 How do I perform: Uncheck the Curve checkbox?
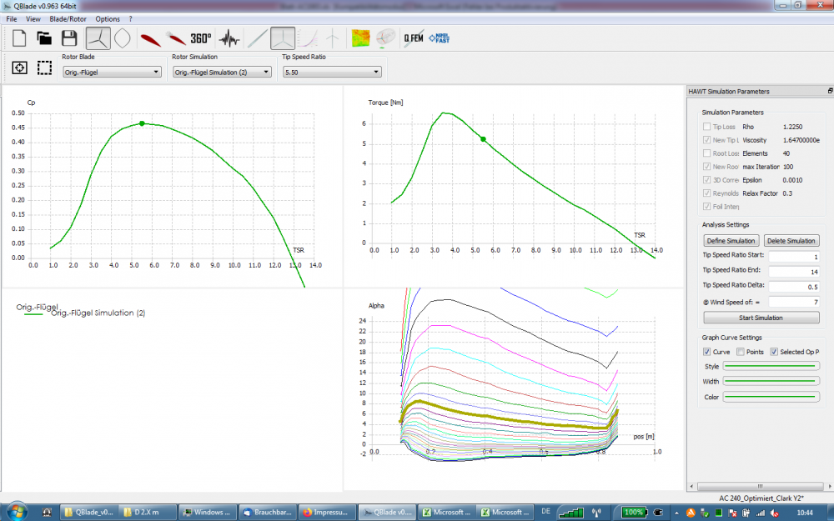(x=707, y=352)
